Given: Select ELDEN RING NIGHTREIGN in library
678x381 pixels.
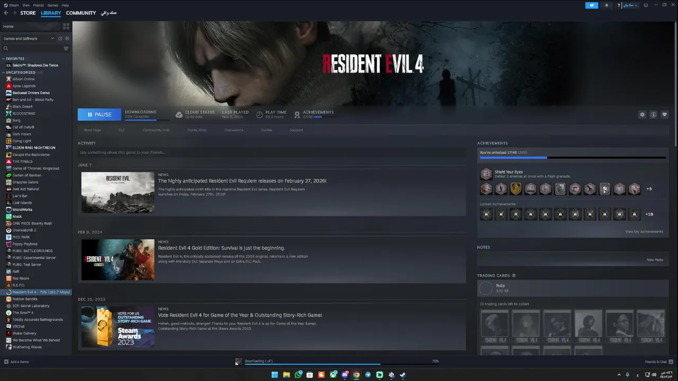Looking at the screenshot, I should 33,148.
